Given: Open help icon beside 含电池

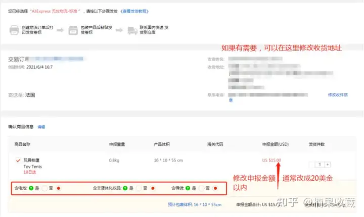Looking at the screenshot, I should click(x=31, y=188).
